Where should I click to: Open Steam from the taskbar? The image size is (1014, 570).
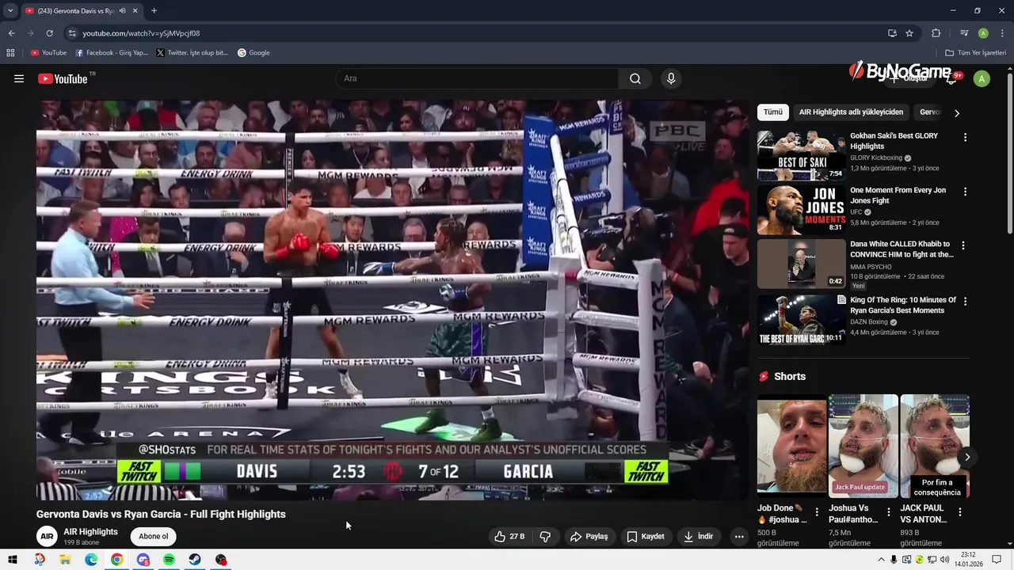tap(195, 560)
